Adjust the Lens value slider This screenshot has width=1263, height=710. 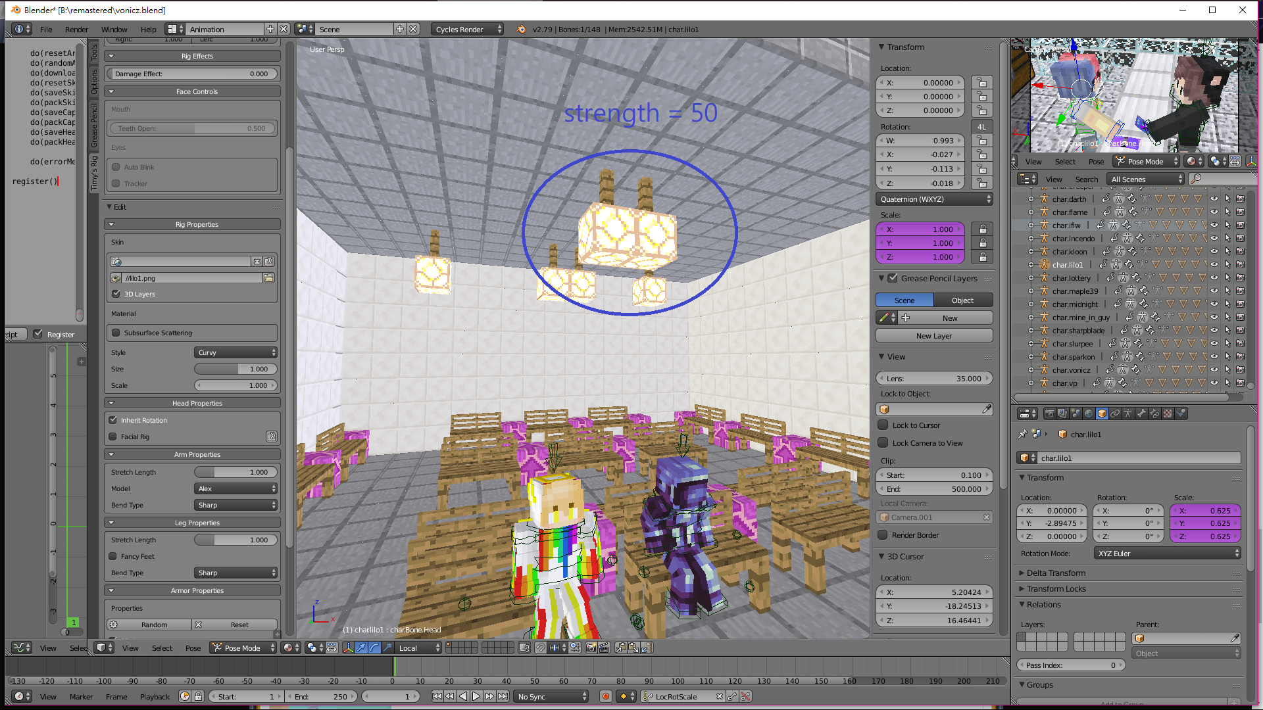[934, 379]
